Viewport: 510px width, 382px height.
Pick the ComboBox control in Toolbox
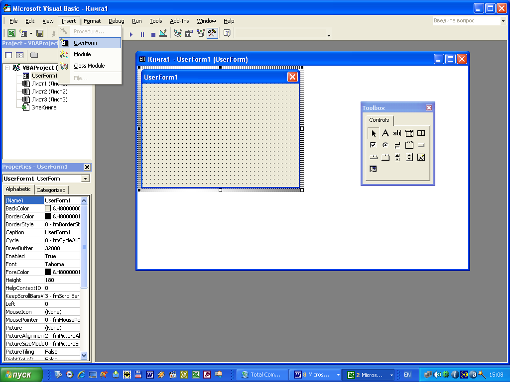pyautogui.click(x=409, y=133)
